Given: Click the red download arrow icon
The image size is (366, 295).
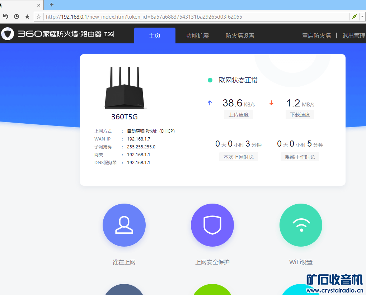Looking at the screenshot, I should click(271, 103).
